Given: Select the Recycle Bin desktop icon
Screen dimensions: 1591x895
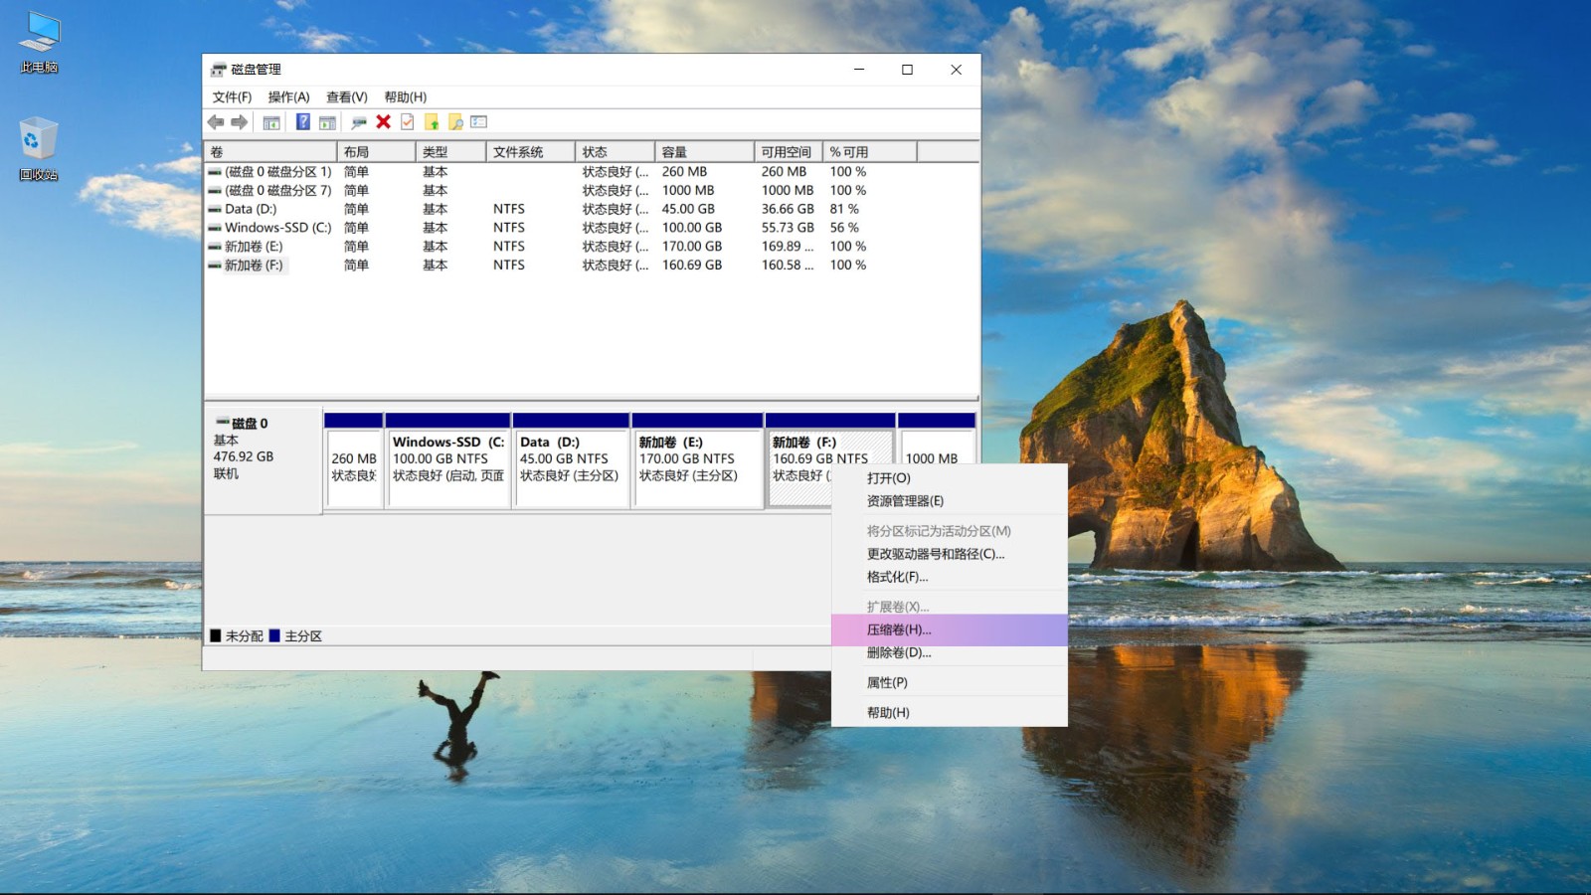Looking at the screenshot, I should tap(39, 149).
